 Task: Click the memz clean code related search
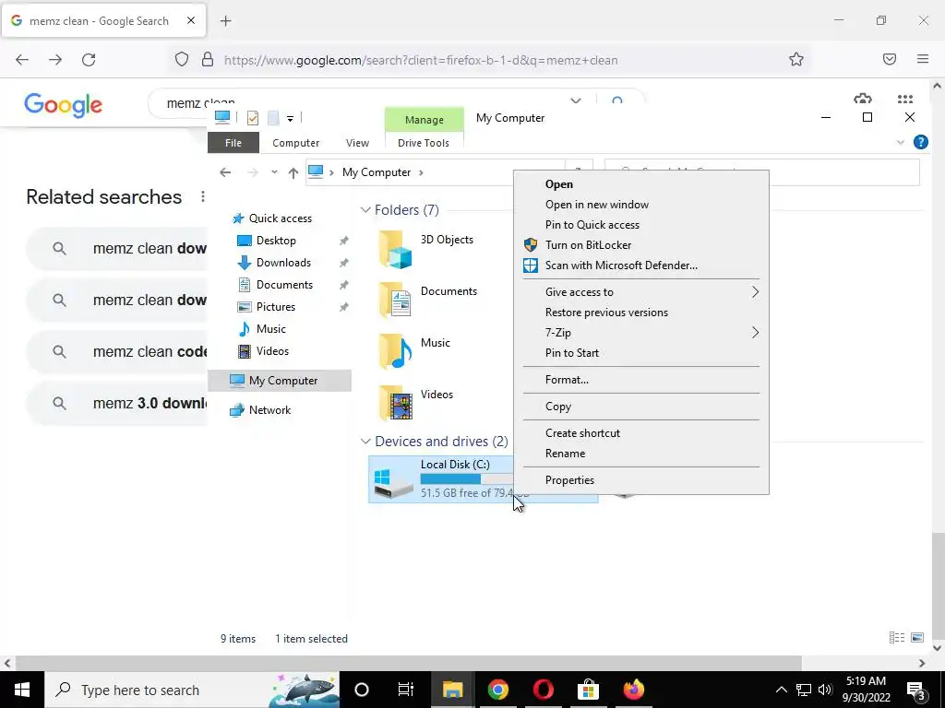click(117, 351)
